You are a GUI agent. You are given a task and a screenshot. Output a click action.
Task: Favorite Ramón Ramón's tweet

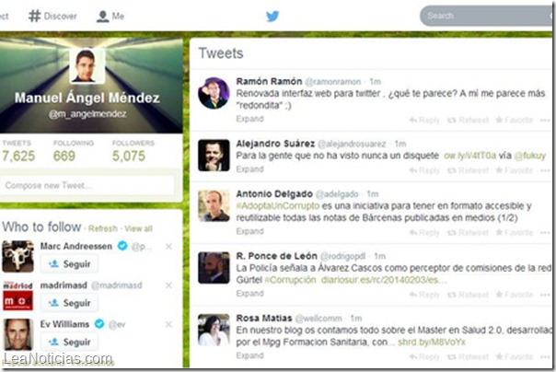point(515,121)
